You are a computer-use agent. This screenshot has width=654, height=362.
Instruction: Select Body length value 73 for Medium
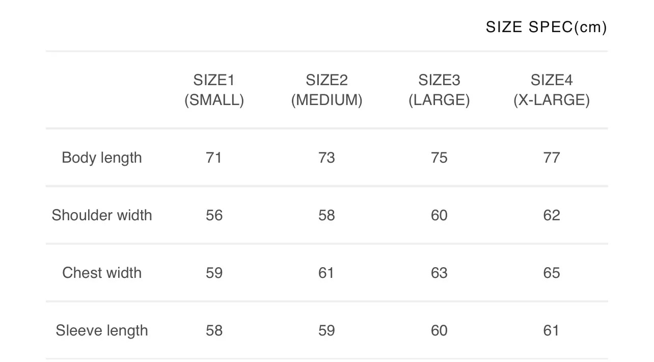click(326, 158)
